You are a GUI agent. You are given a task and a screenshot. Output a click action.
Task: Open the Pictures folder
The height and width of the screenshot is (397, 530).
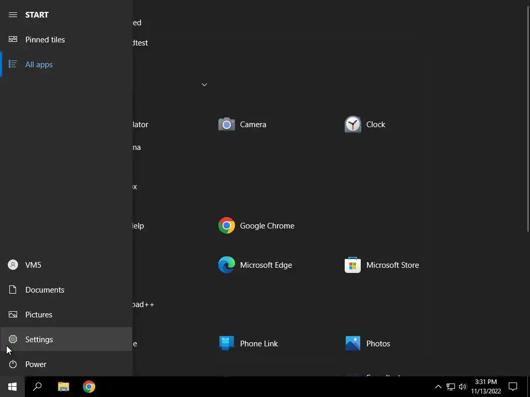pos(66,314)
